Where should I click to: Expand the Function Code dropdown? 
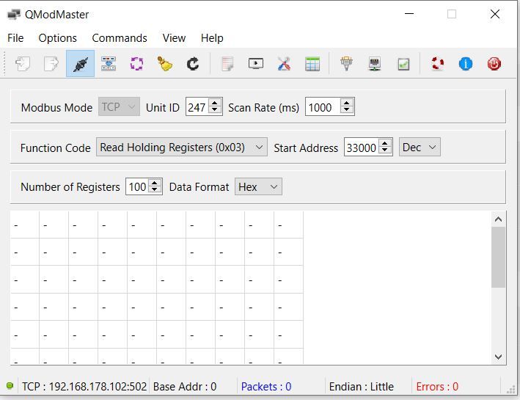182,147
